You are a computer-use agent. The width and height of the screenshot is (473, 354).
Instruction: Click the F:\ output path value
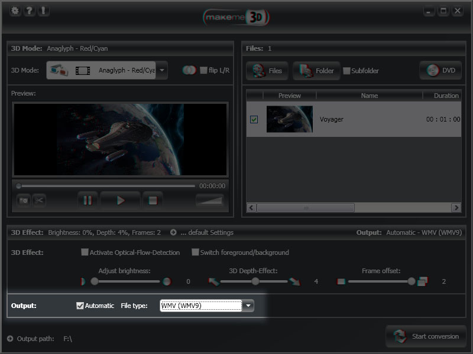(67, 339)
